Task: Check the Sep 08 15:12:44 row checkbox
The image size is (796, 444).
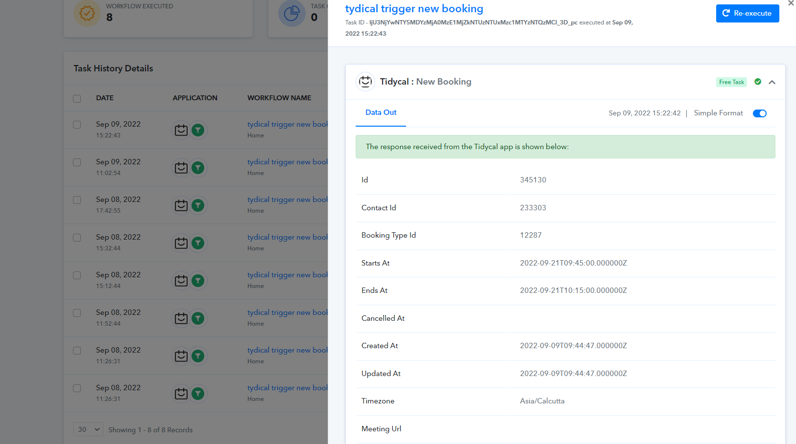Action: (77, 275)
